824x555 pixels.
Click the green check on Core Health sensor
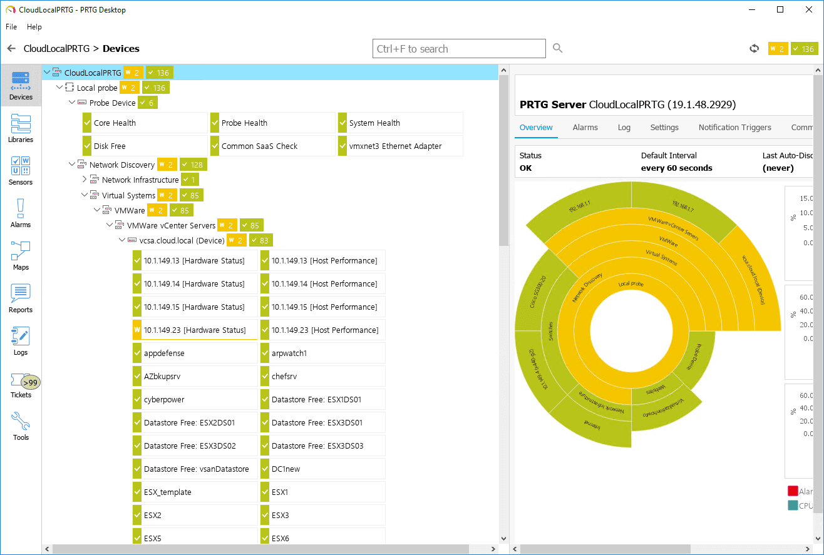[x=87, y=123]
